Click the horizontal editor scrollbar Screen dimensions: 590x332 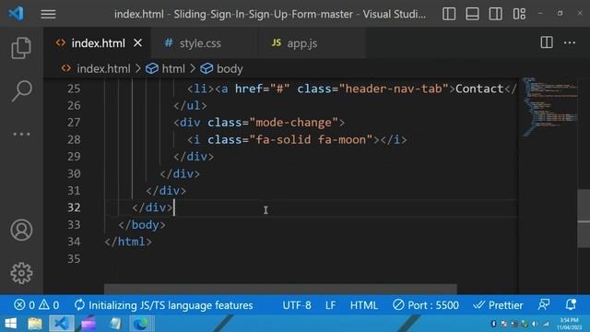[x=280, y=290]
